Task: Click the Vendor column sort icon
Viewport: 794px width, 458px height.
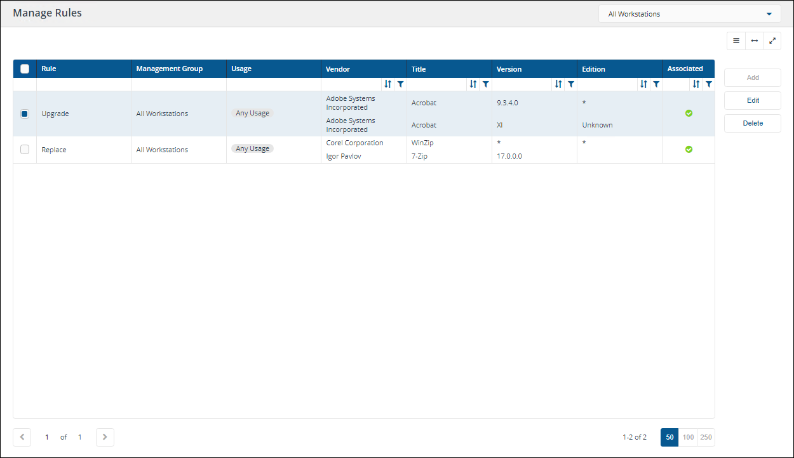Action: (x=387, y=84)
